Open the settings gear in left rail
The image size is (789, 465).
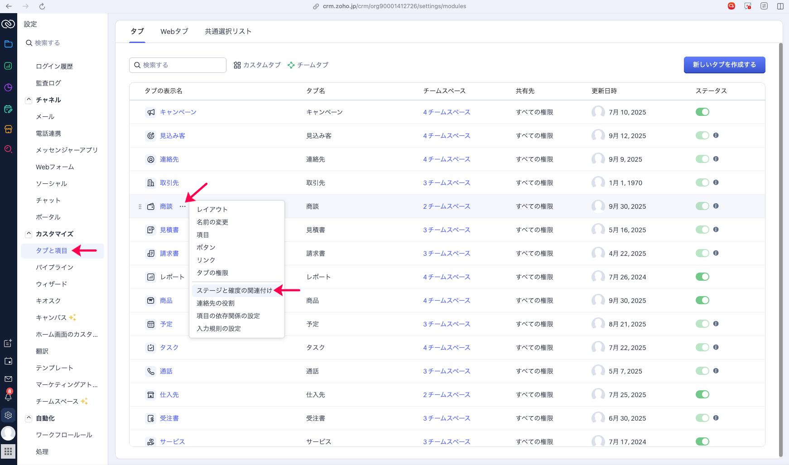(8, 415)
